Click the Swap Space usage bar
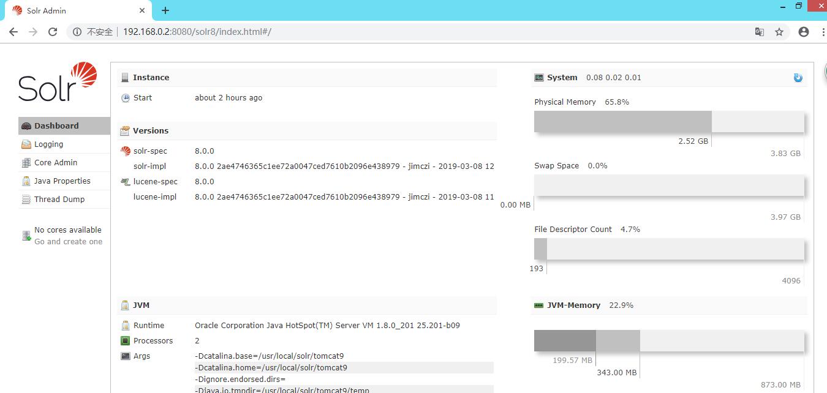The width and height of the screenshot is (827, 393). [669, 185]
